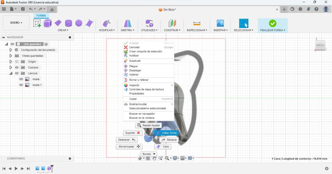Click Editar forma marking menu button
Viewport: 332px width, 174px height.
pyautogui.click(x=166, y=133)
